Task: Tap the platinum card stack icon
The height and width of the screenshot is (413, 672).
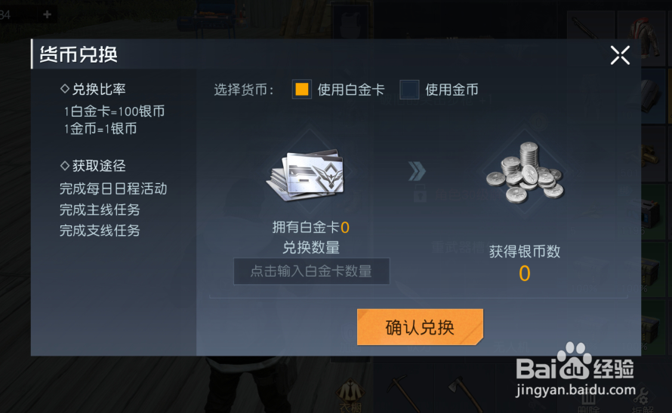Action: [307, 173]
